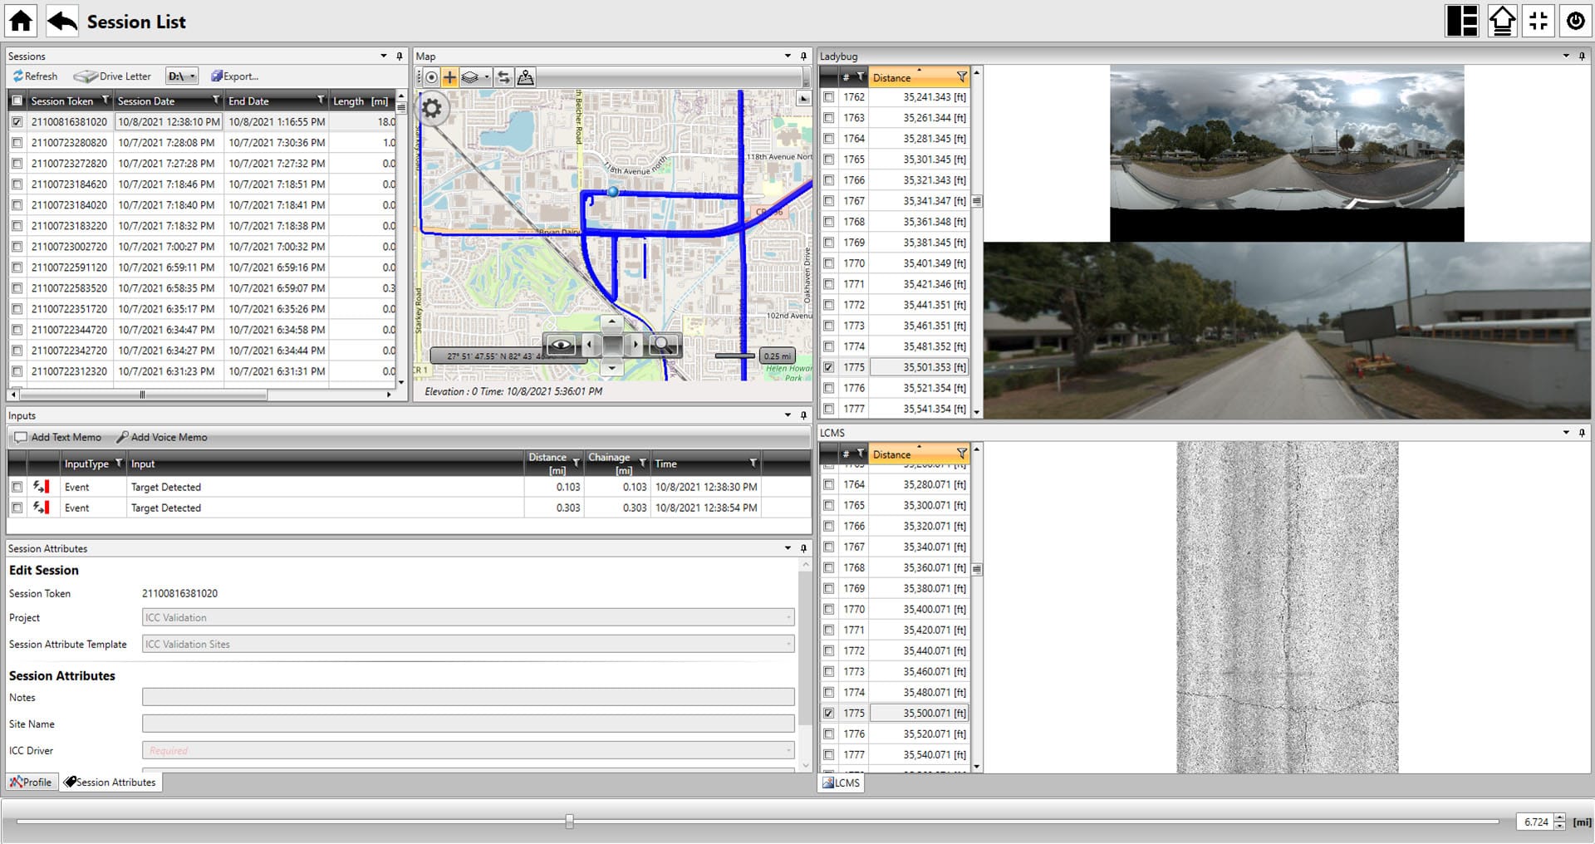Image resolution: width=1595 pixels, height=844 pixels.
Task: Click the map settings gear icon
Action: pos(432,109)
